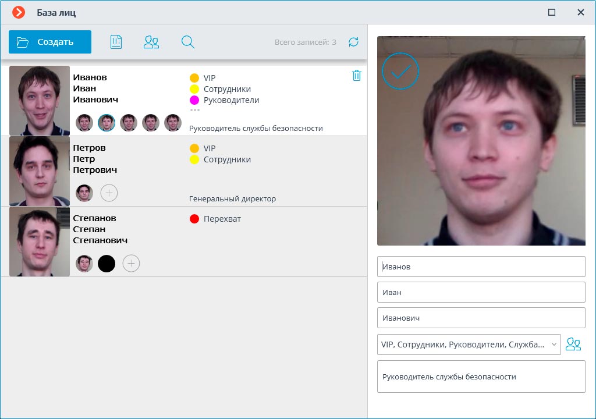Add new photo to Степанов record
596x419 pixels.
(131, 264)
